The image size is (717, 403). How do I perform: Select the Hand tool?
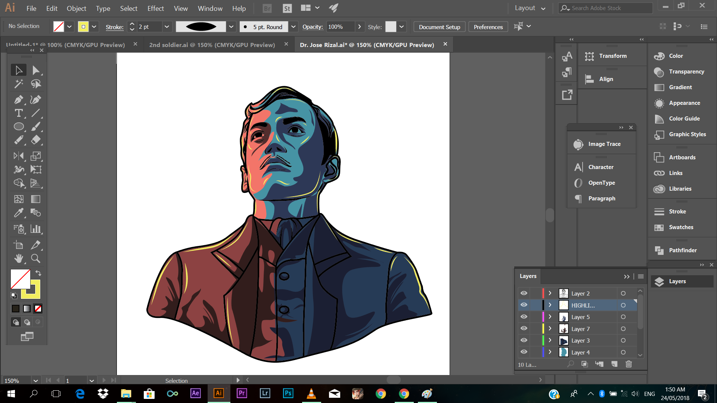(x=19, y=258)
